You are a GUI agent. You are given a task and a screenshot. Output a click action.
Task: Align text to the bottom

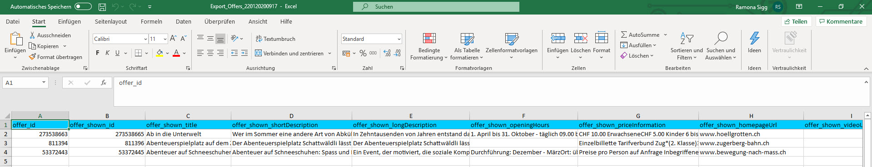[x=220, y=39]
